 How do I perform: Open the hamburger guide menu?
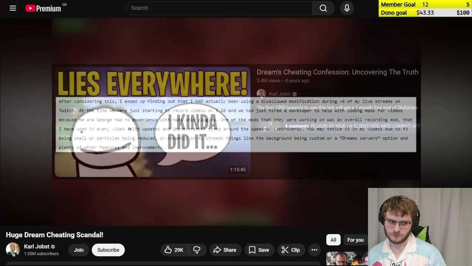point(13,8)
